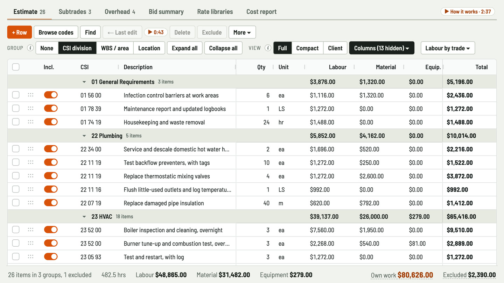Check the box for Maintenance report and updated logbooks

pos(16,109)
